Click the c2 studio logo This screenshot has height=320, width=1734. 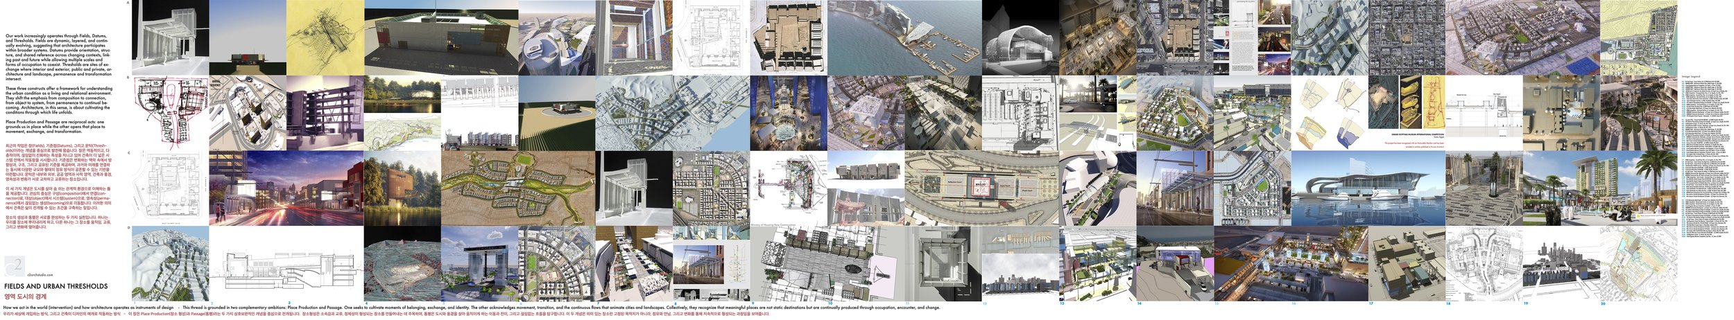pos(14,265)
